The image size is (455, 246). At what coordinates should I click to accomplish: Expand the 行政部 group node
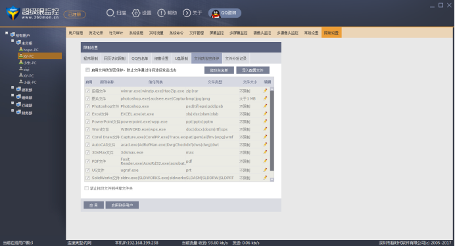[12, 103]
